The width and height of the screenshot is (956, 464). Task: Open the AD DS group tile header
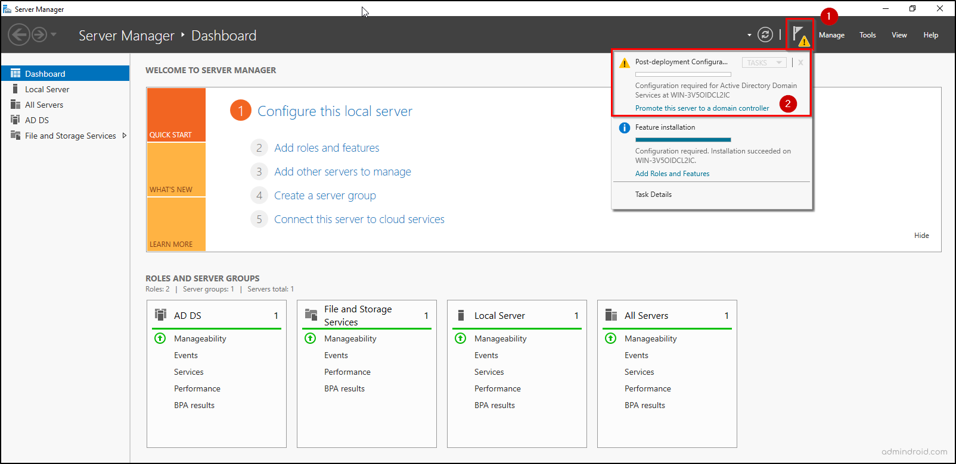pos(216,315)
